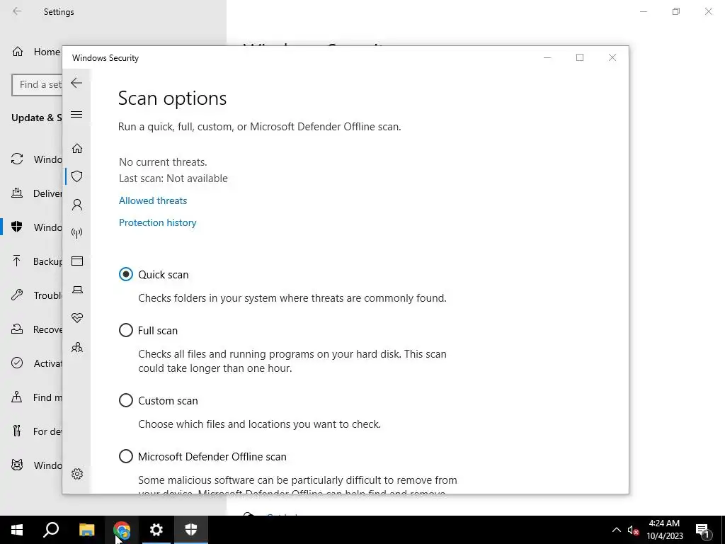
Task: Maximize the Windows Security window
Action: (580, 57)
